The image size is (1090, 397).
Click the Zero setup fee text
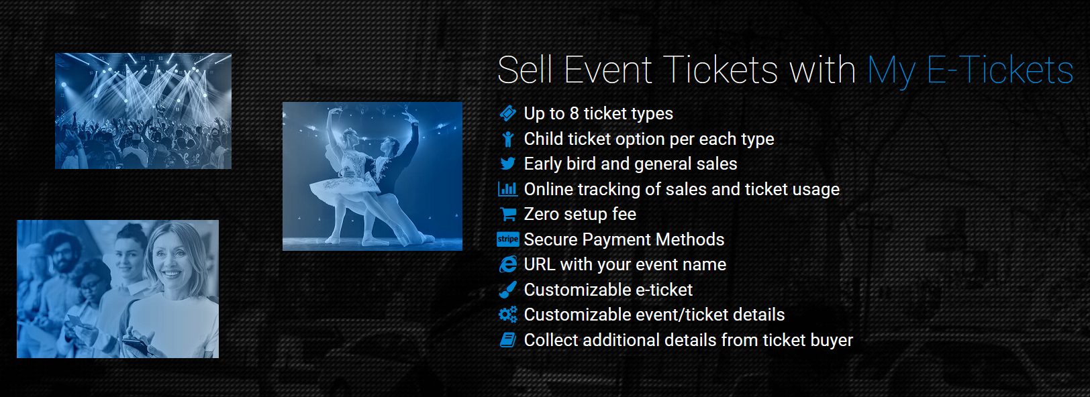pyautogui.click(x=580, y=214)
